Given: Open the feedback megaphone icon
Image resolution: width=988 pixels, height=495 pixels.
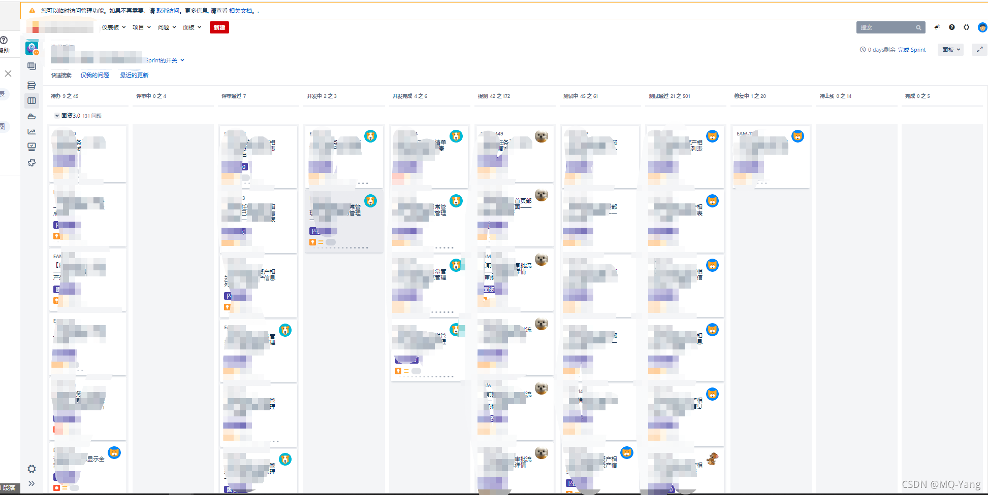Looking at the screenshot, I should pyautogui.click(x=937, y=27).
